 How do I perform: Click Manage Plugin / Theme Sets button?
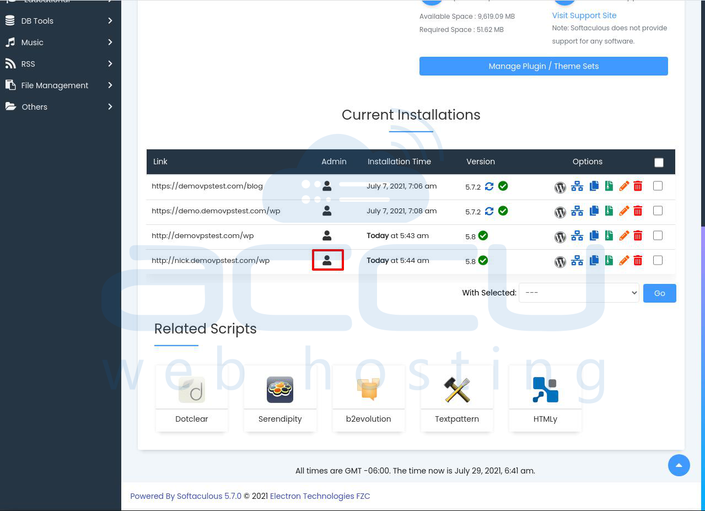point(543,66)
